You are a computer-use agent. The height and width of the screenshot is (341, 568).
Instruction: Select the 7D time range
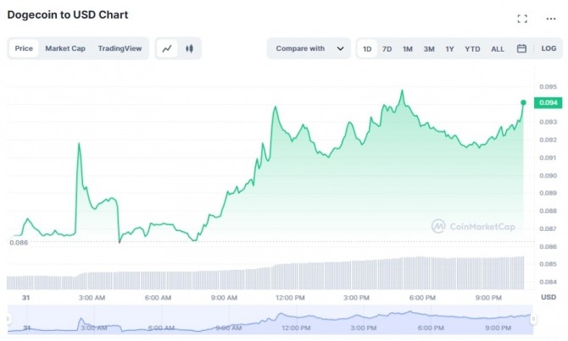pos(387,48)
